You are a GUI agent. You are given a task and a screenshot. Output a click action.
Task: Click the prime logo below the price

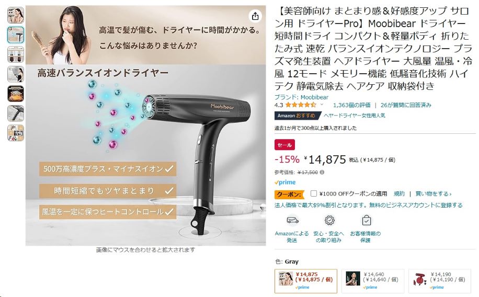(x=285, y=182)
